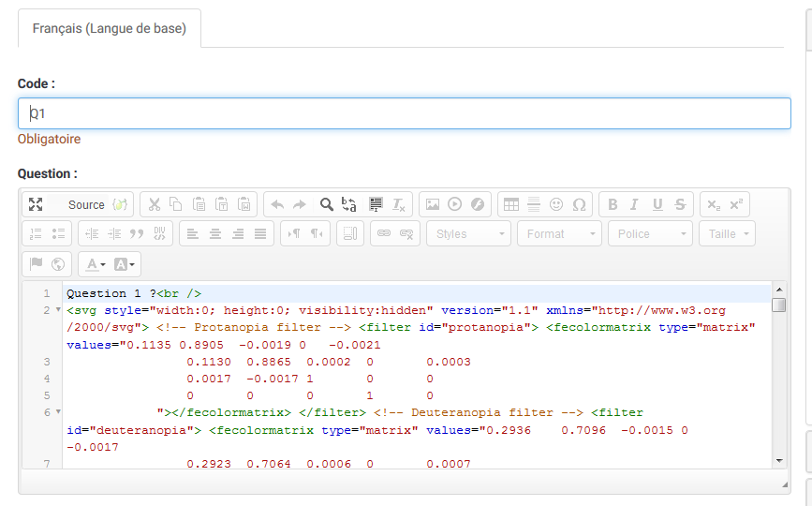Toggle italic formatting
The image size is (812, 506).
(x=634, y=204)
